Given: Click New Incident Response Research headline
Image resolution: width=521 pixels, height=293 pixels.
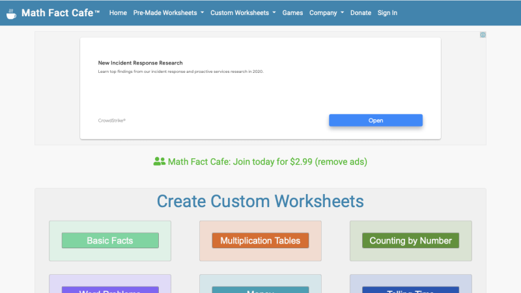Looking at the screenshot, I should pos(140,63).
